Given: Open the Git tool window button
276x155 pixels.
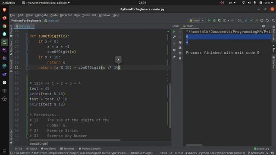Looking at the screenshot, I should pos(19,149).
